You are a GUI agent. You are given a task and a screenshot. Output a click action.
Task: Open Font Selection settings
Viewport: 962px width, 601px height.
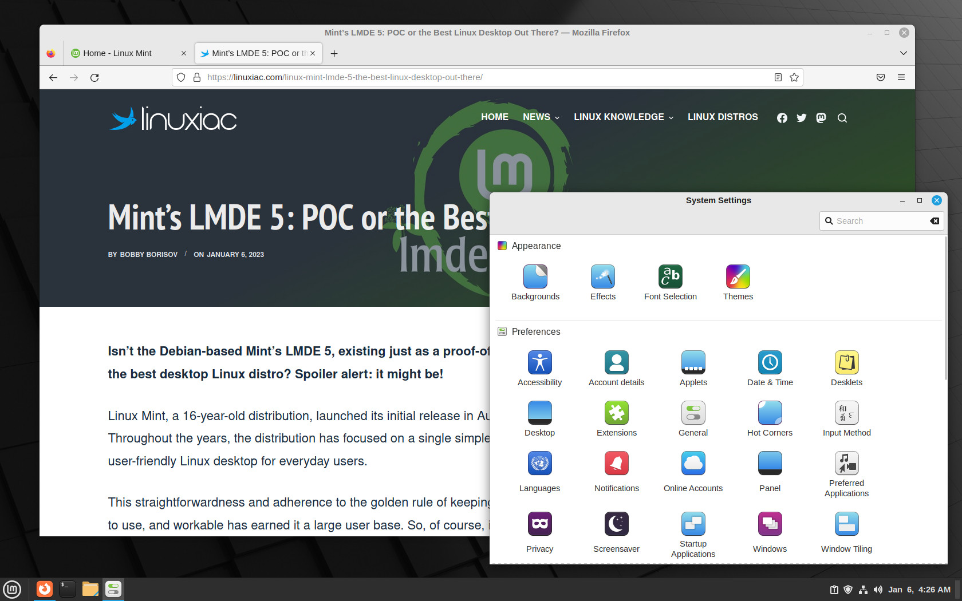tap(671, 283)
